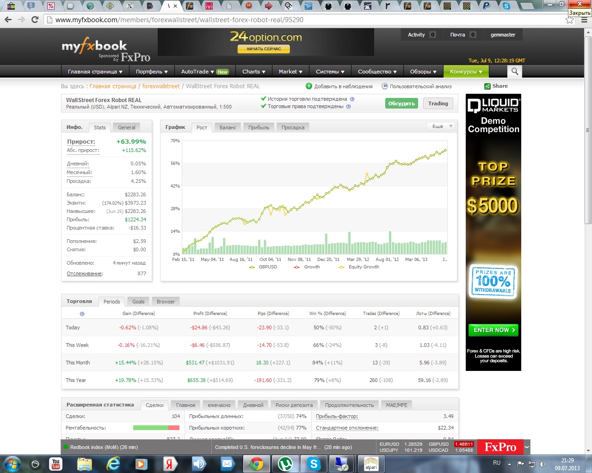The image size is (592, 473).
Task: Open the forexwallstreet breadcrumb link
Action: 161,86
